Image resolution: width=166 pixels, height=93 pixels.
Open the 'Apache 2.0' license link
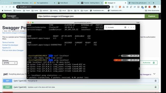(6, 48)
